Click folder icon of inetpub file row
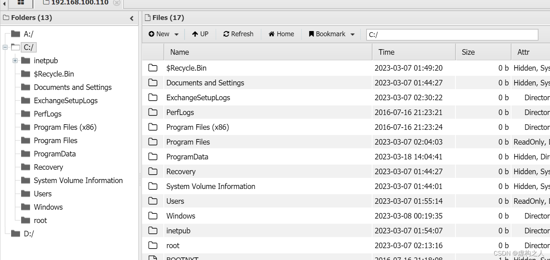 pos(153,230)
